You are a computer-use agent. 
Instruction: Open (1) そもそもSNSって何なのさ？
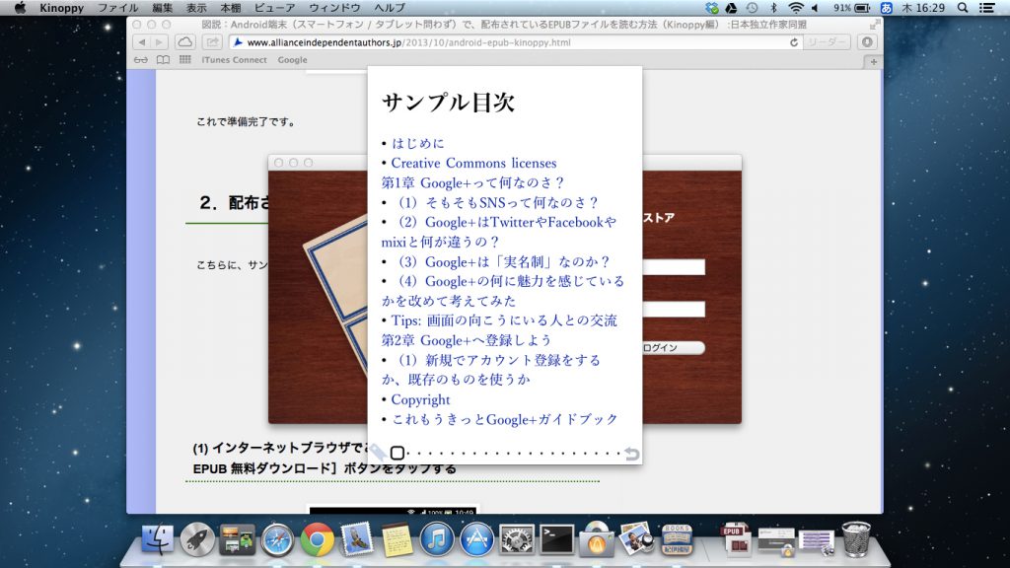tap(497, 202)
